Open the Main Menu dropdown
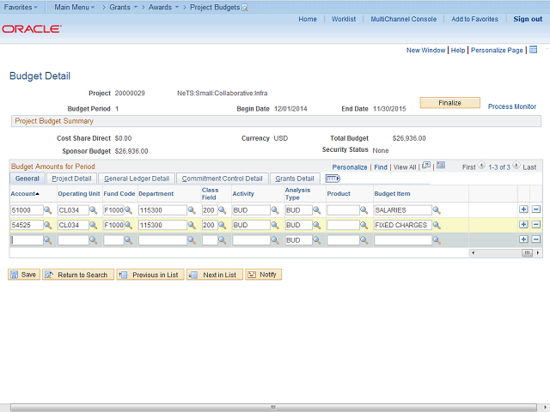This screenshot has height=412, width=550. (x=74, y=6)
